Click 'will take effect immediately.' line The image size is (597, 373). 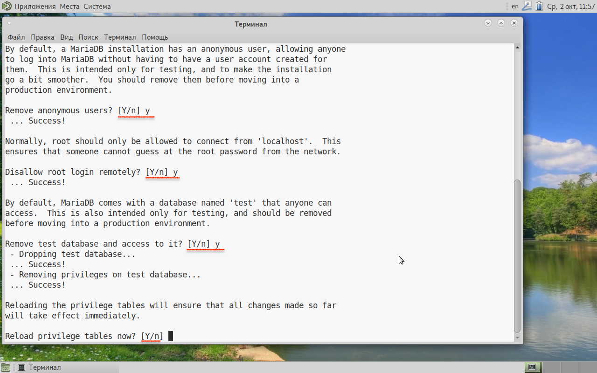coord(73,316)
